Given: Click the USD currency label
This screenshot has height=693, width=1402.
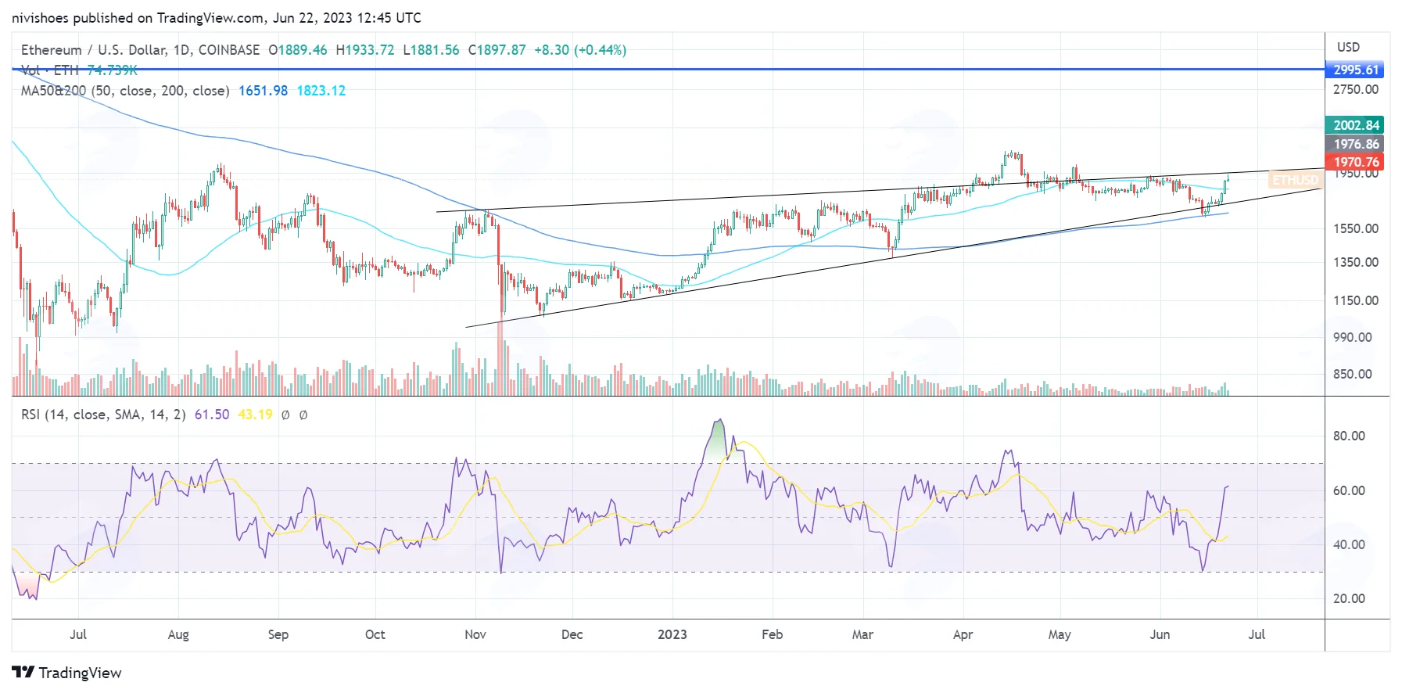Looking at the screenshot, I should (1348, 47).
